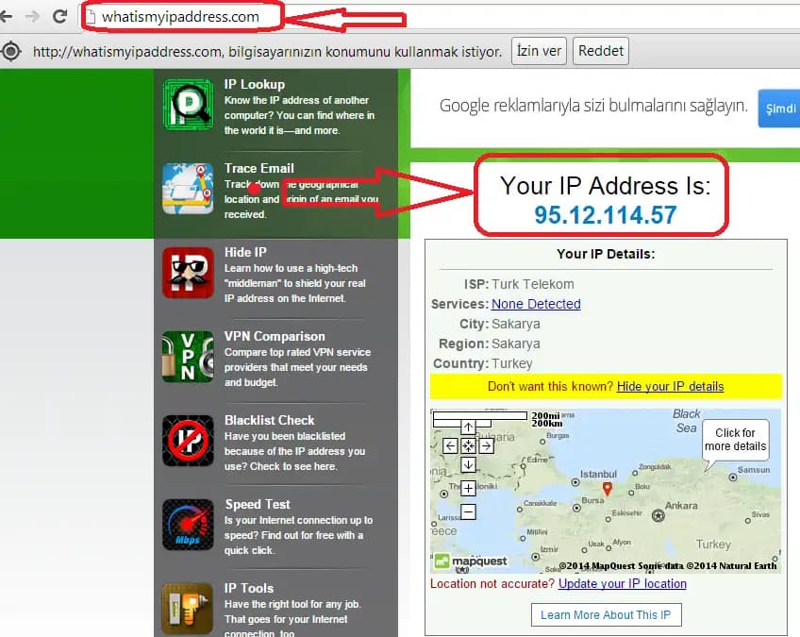The image size is (800, 637).
Task: Launch Speed Test via the speedometer icon
Action: [188, 525]
